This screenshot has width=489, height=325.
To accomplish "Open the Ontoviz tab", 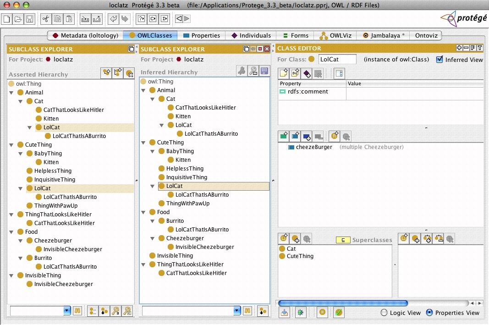I will click(426, 36).
